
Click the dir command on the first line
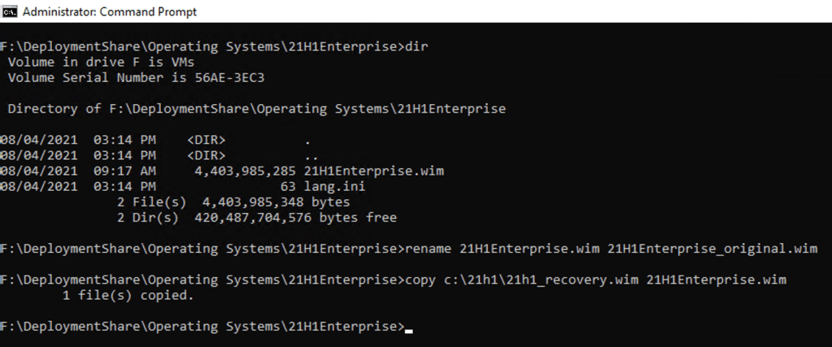coord(416,46)
